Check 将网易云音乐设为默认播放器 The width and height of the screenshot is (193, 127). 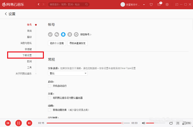[x=49, y=98]
